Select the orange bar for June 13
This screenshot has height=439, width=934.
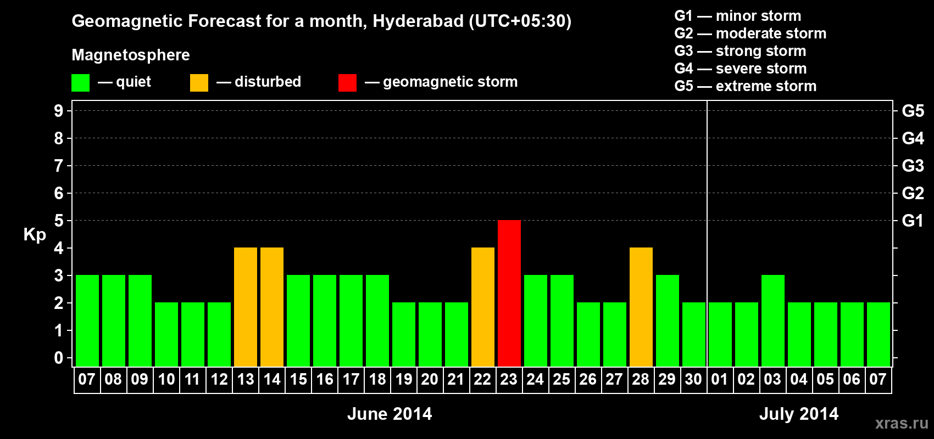246,307
